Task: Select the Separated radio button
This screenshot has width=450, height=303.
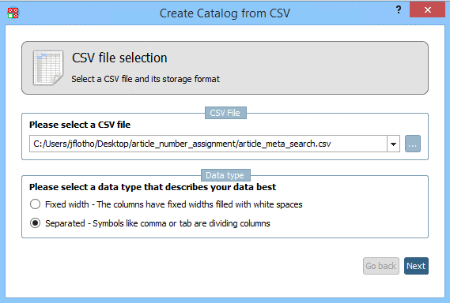Action: (35, 223)
